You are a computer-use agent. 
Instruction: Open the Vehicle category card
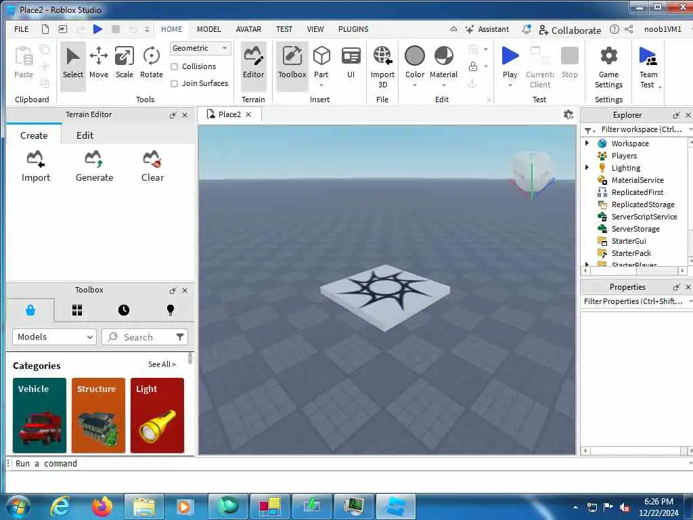[39, 415]
